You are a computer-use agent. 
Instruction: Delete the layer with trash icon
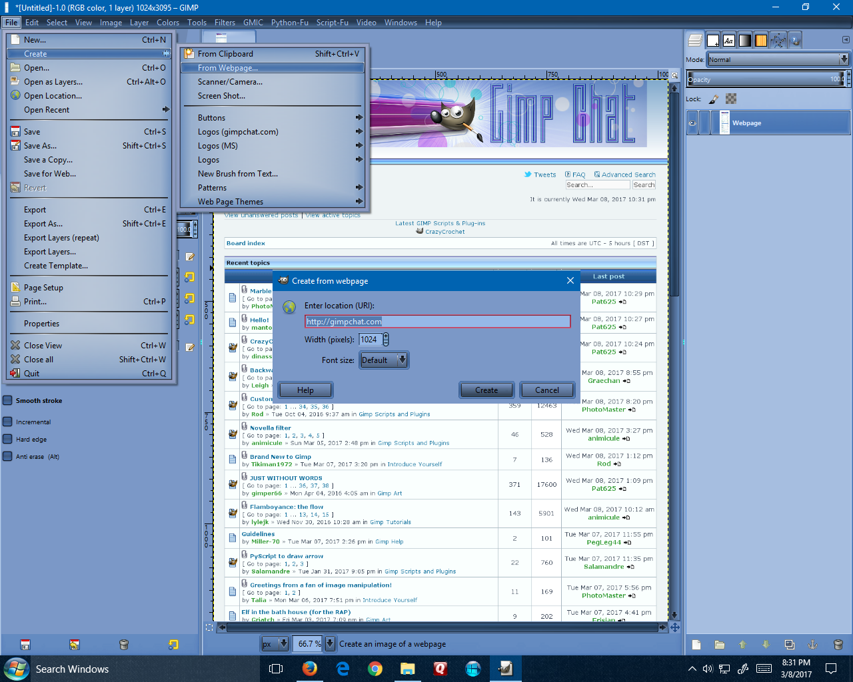pyautogui.click(x=838, y=645)
